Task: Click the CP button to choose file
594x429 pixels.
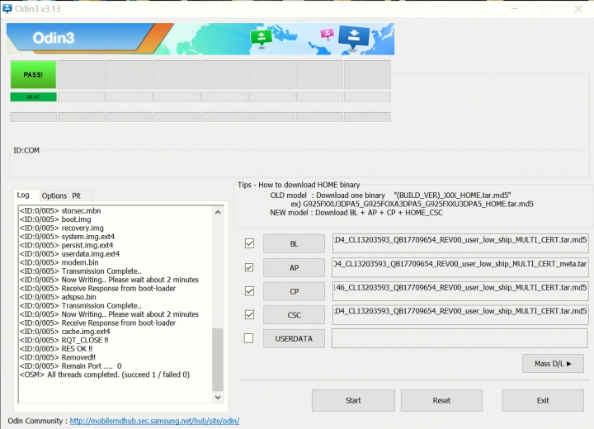Action: pos(294,291)
